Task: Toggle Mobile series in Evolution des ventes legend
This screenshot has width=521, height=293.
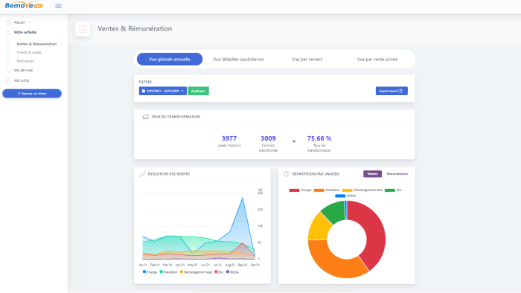Action: tap(232, 272)
